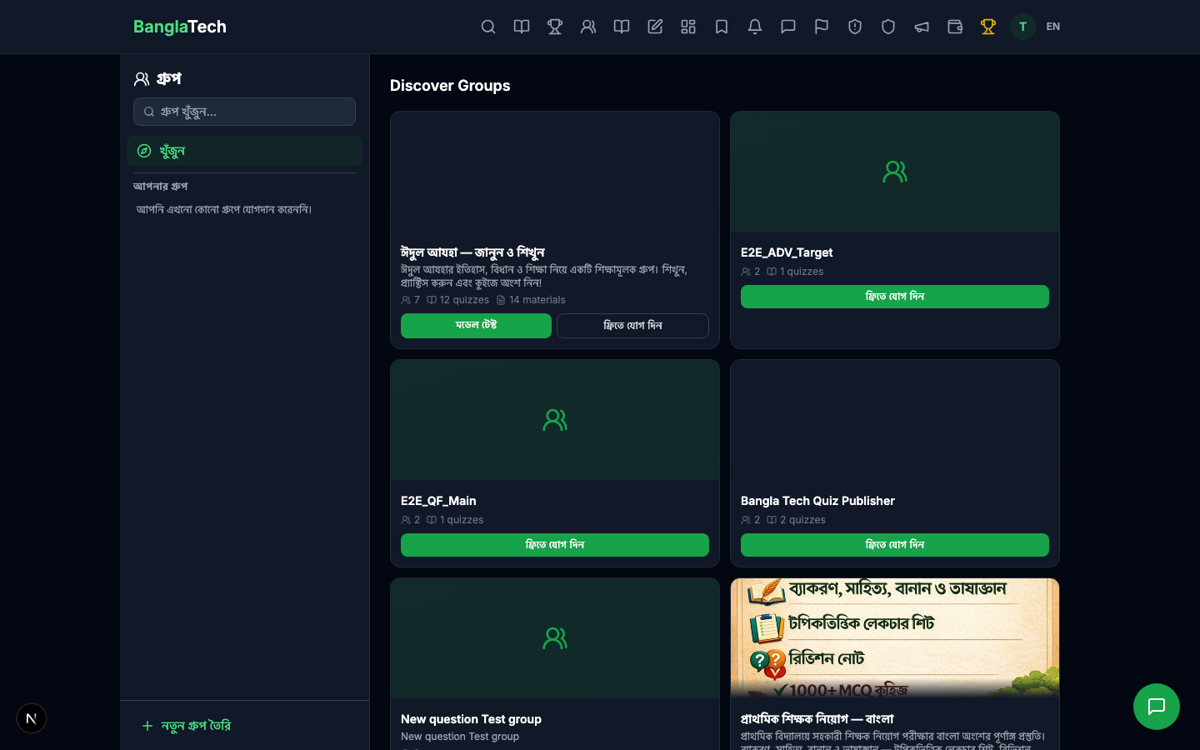The height and width of the screenshot is (750, 1200).
Task: Click the flag icon in top navigation
Action: coord(822,27)
